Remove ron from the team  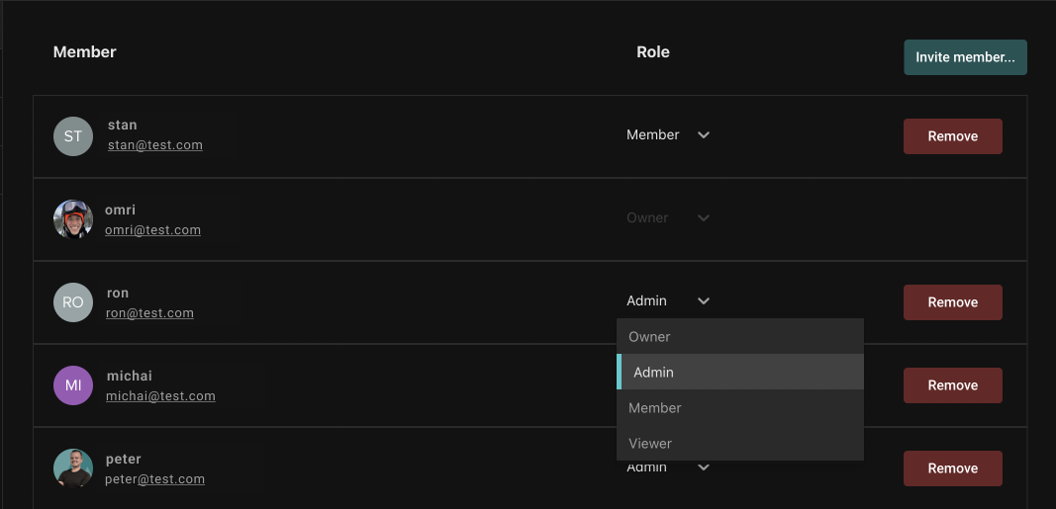952,302
